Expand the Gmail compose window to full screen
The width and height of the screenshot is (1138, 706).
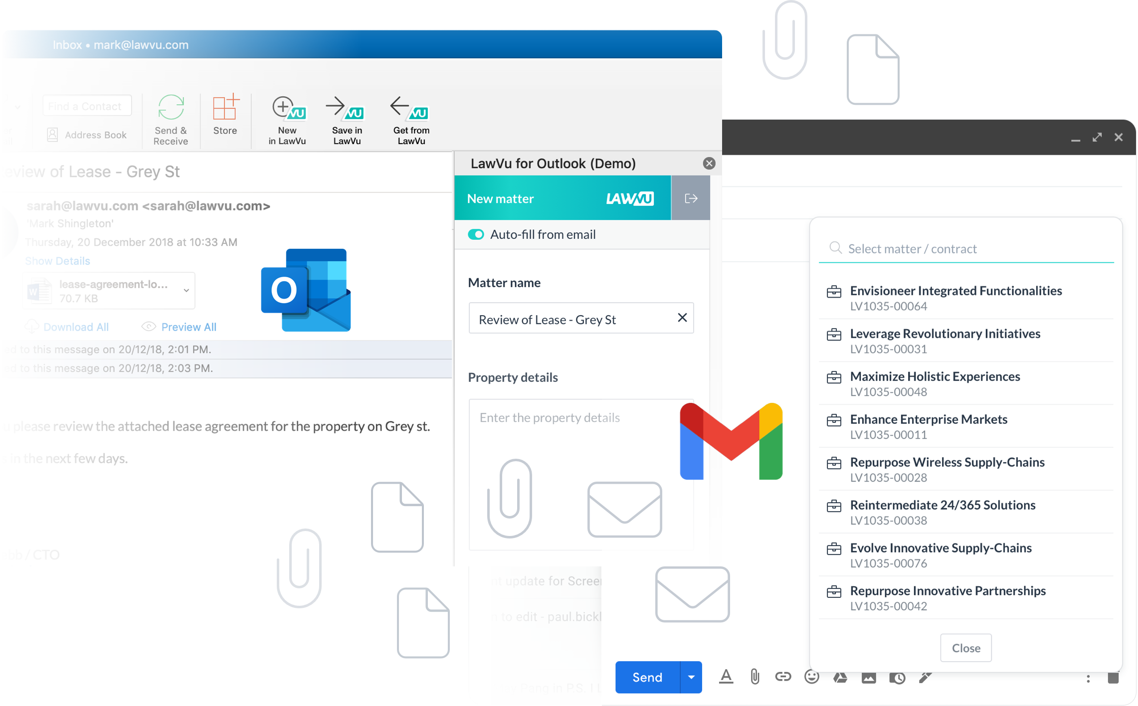pos(1097,137)
